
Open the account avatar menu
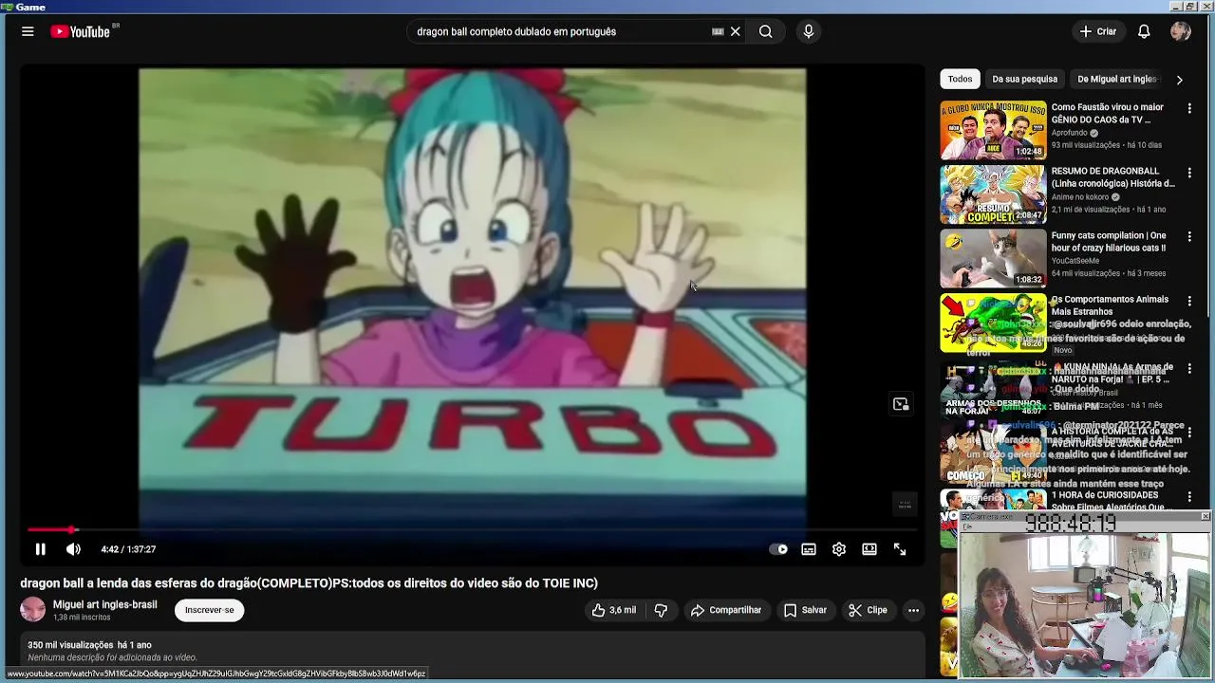(1181, 31)
